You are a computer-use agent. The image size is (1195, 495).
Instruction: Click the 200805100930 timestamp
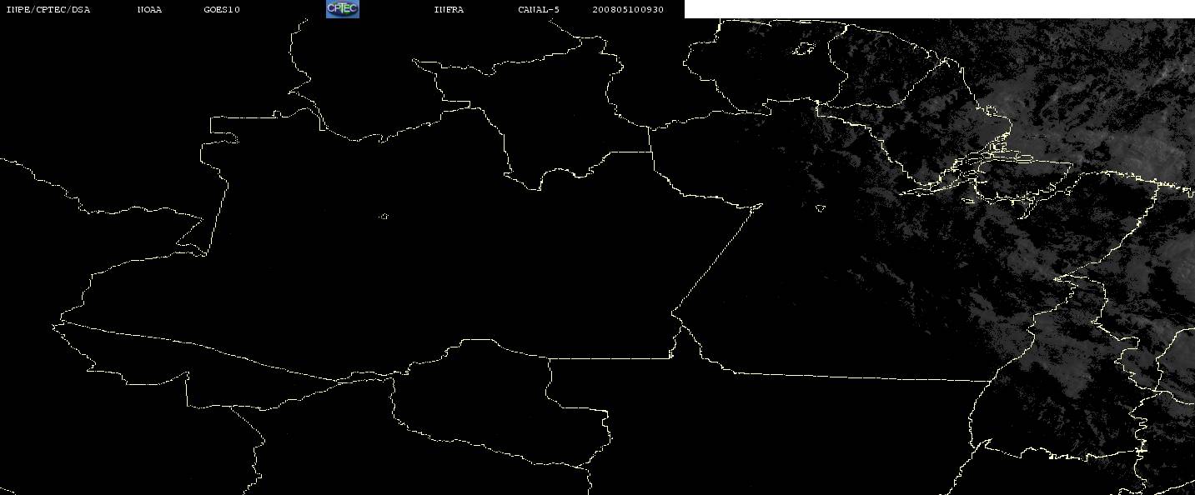(x=628, y=10)
